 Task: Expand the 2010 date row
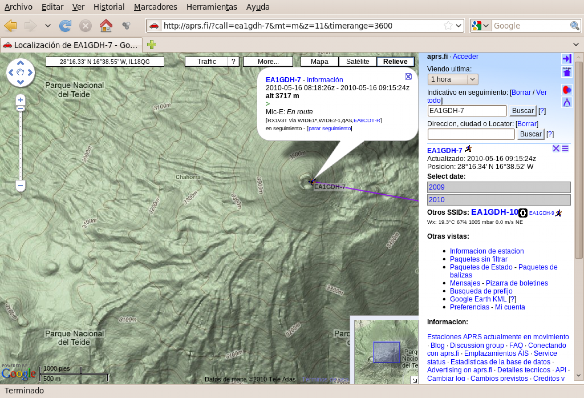[x=499, y=200]
